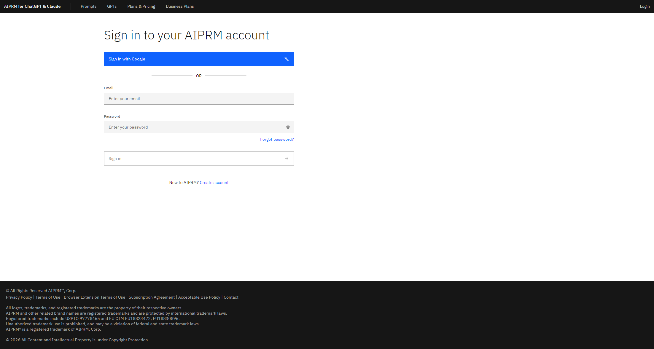Click the arrow icon on Sign in button
The width and height of the screenshot is (654, 349).
tap(286, 159)
